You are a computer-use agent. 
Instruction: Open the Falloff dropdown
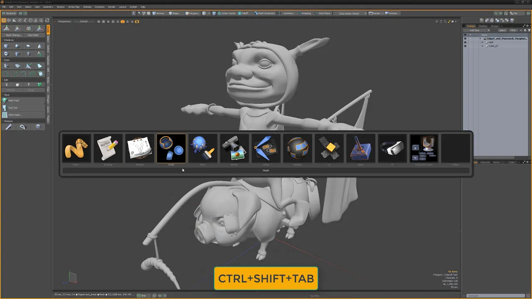coord(244,13)
